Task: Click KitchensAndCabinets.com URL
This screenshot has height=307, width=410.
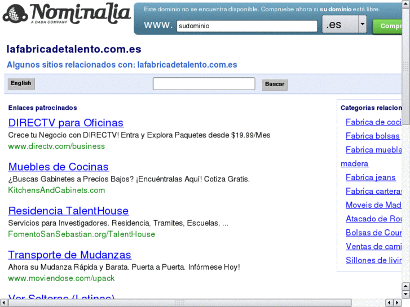Action: point(56,190)
